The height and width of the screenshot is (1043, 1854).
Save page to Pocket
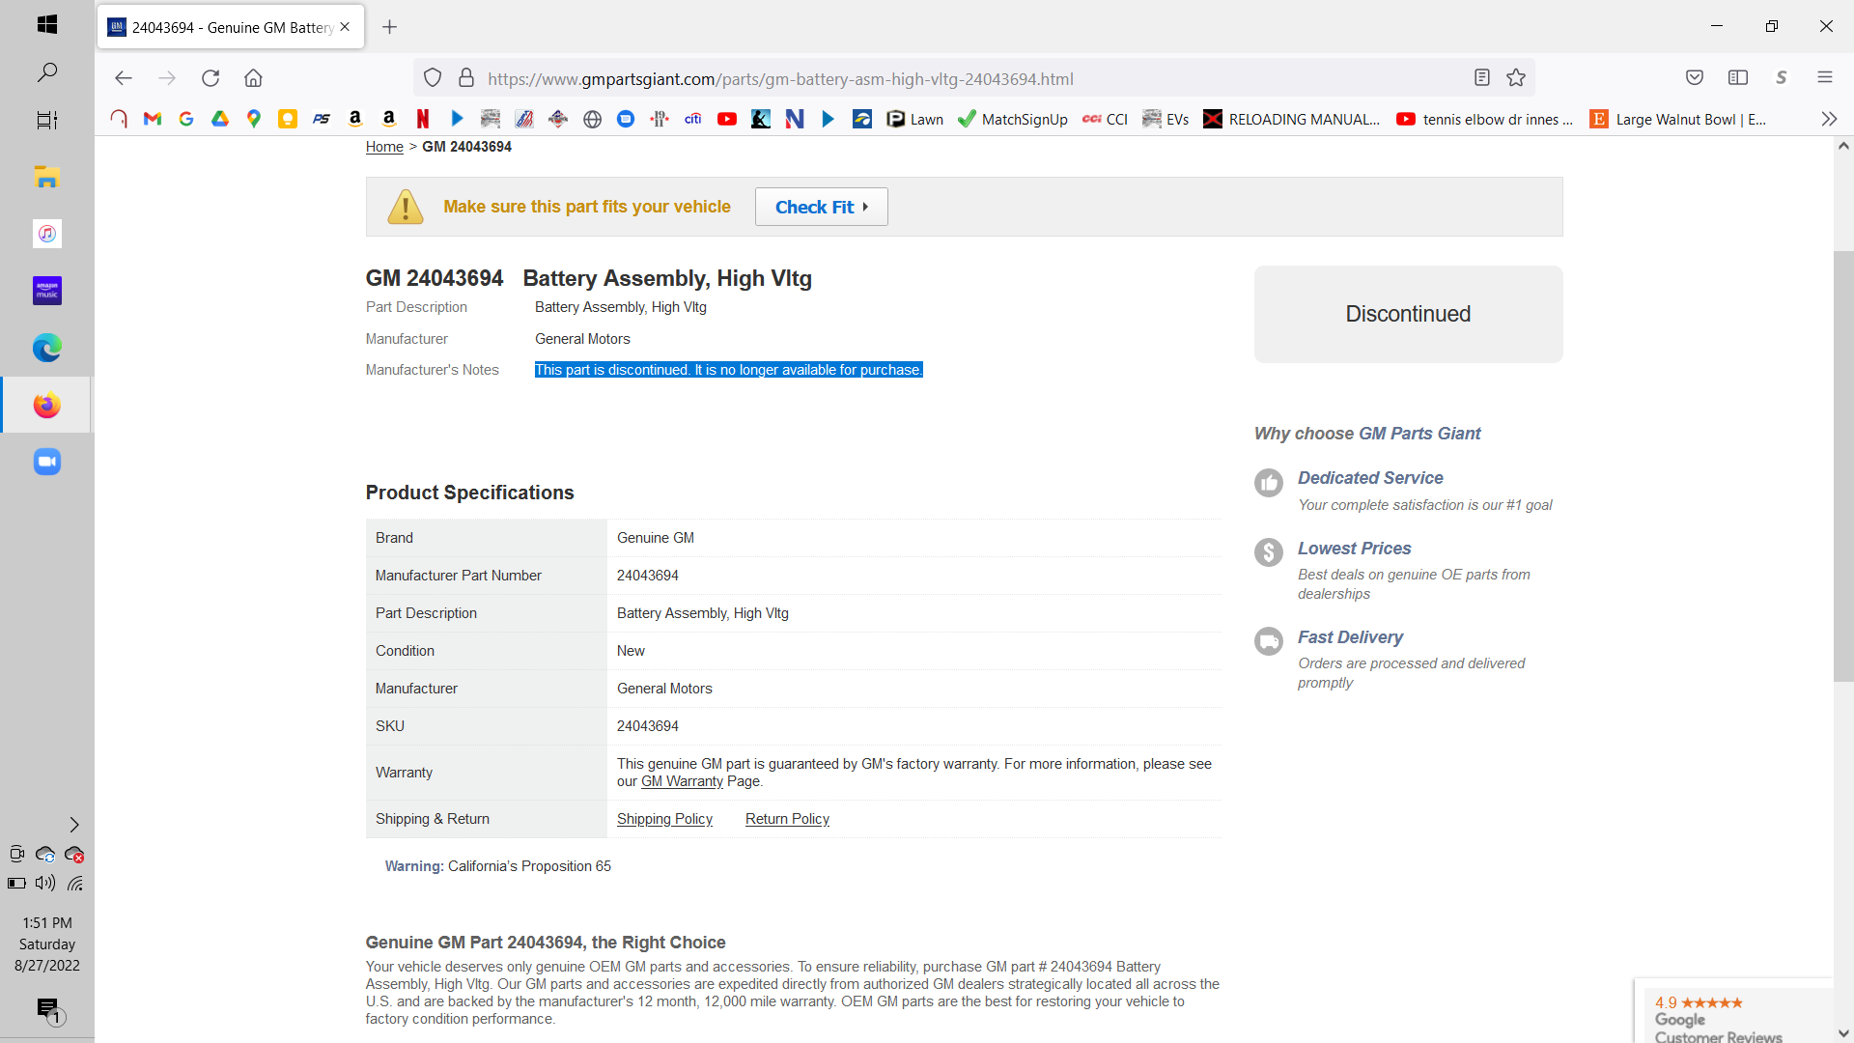1695,78
